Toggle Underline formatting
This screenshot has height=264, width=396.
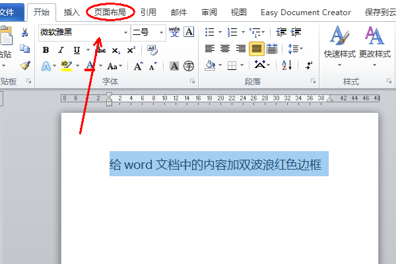[x=77, y=50]
